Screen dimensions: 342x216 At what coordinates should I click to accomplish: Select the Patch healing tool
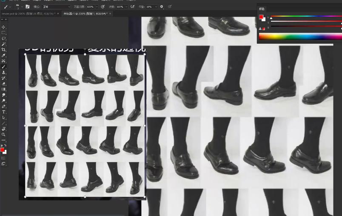pyautogui.click(x=3, y=61)
